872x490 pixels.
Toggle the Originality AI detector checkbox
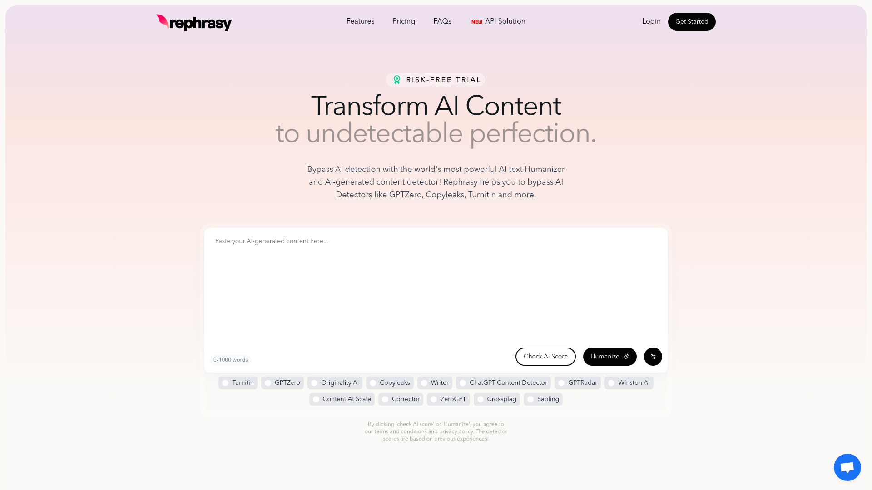(314, 383)
